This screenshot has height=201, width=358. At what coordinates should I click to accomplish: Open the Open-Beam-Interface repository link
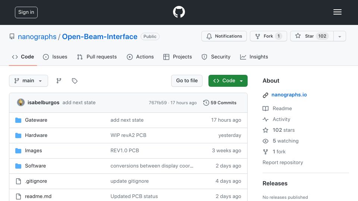[100, 37]
